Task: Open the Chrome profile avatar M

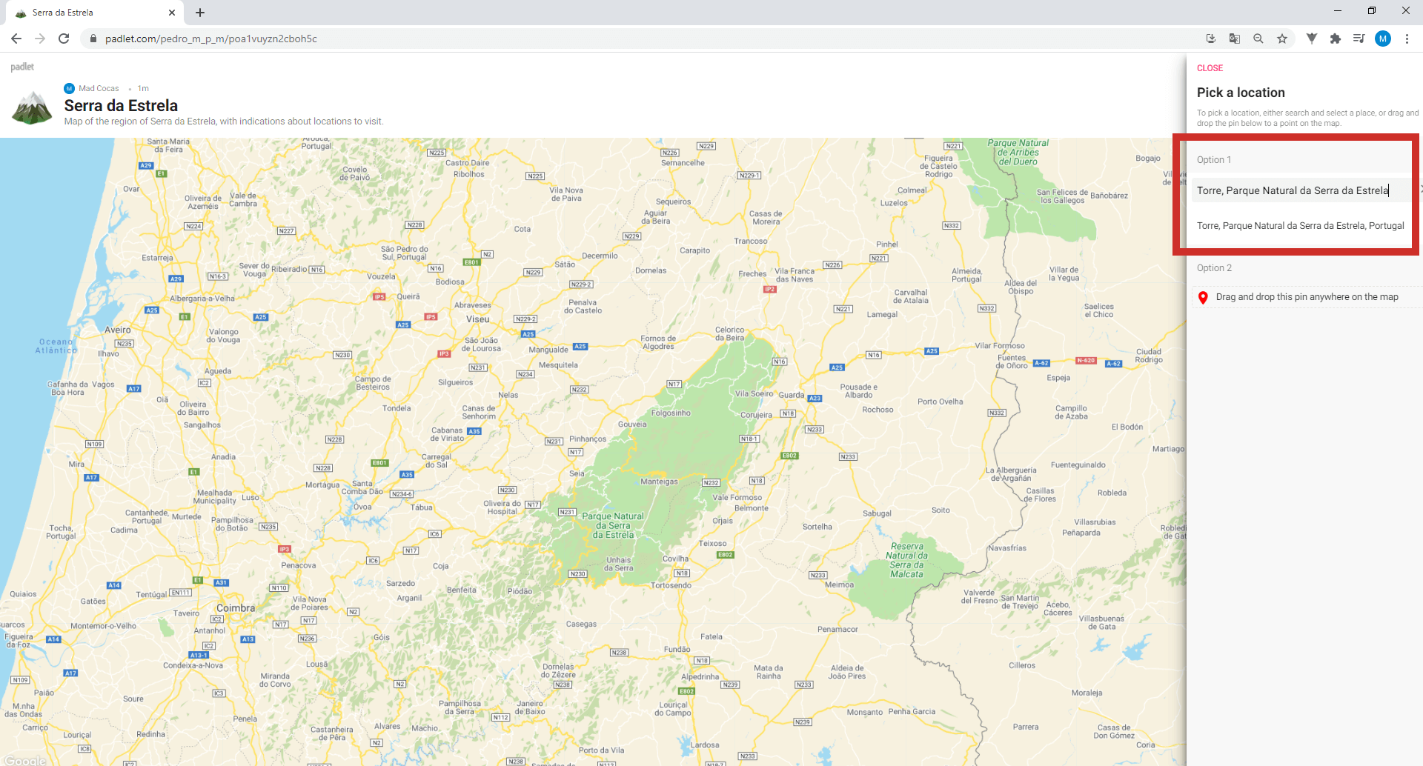Action: pos(1383,39)
